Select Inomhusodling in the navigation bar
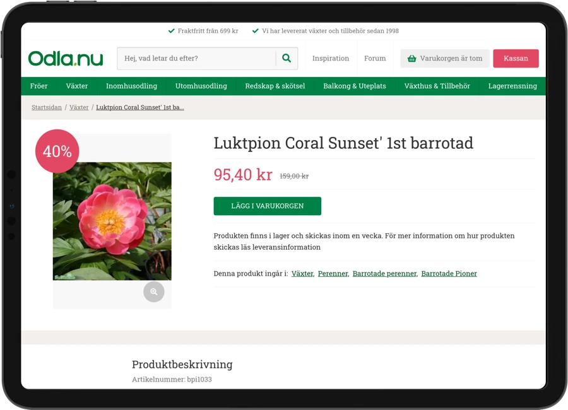This screenshot has width=568, height=410. pyautogui.click(x=131, y=86)
